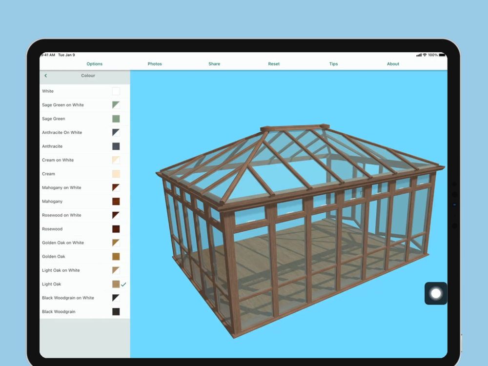Select the Mahogany swatch

click(116, 202)
